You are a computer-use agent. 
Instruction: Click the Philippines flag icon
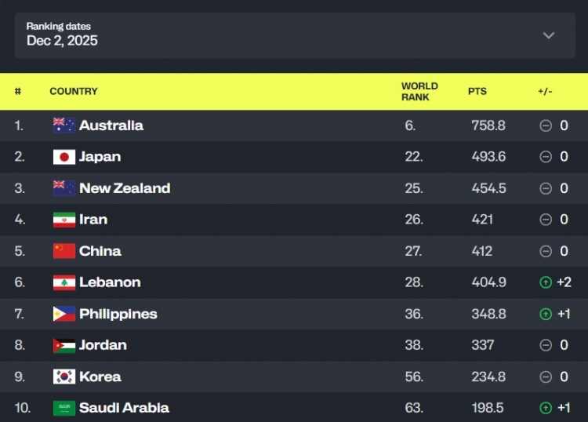point(64,314)
